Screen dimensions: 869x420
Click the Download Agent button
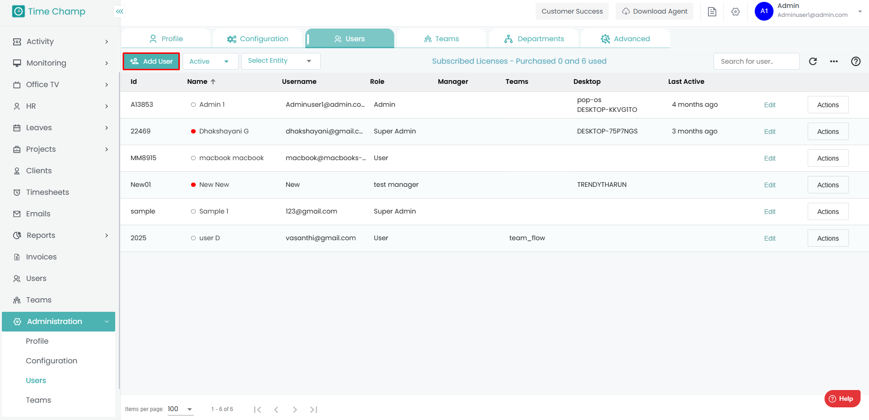coord(655,11)
